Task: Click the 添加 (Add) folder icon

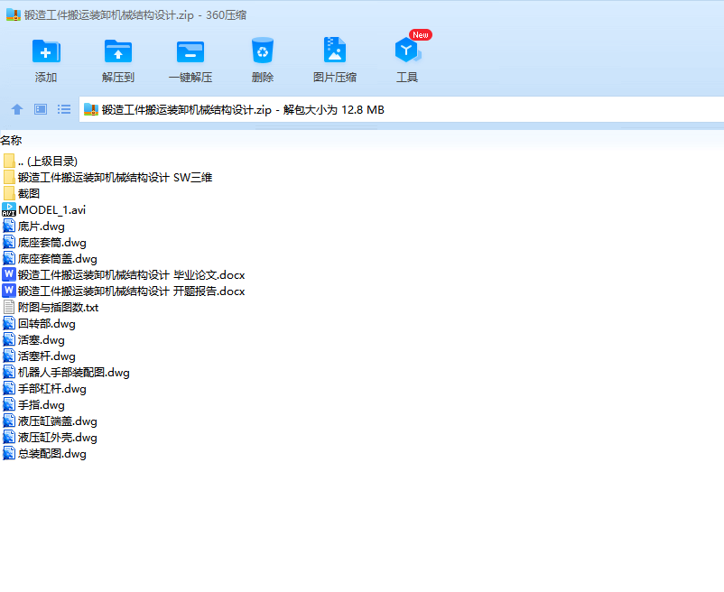Action: click(46, 51)
